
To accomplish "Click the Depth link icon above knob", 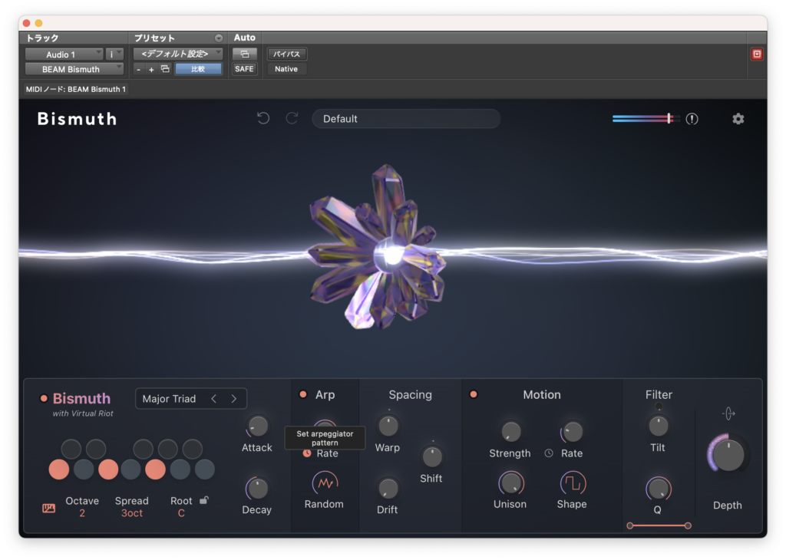I will [x=728, y=413].
